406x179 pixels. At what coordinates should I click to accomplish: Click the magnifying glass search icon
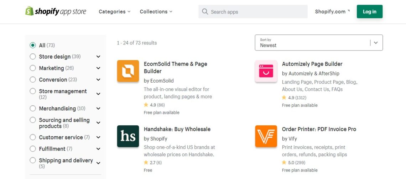click(x=205, y=12)
